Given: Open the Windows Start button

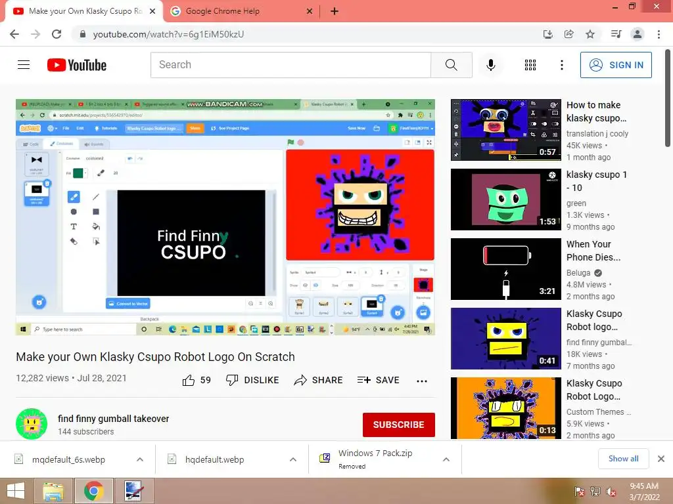Looking at the screenshot, I should click(x=16, y=491).
